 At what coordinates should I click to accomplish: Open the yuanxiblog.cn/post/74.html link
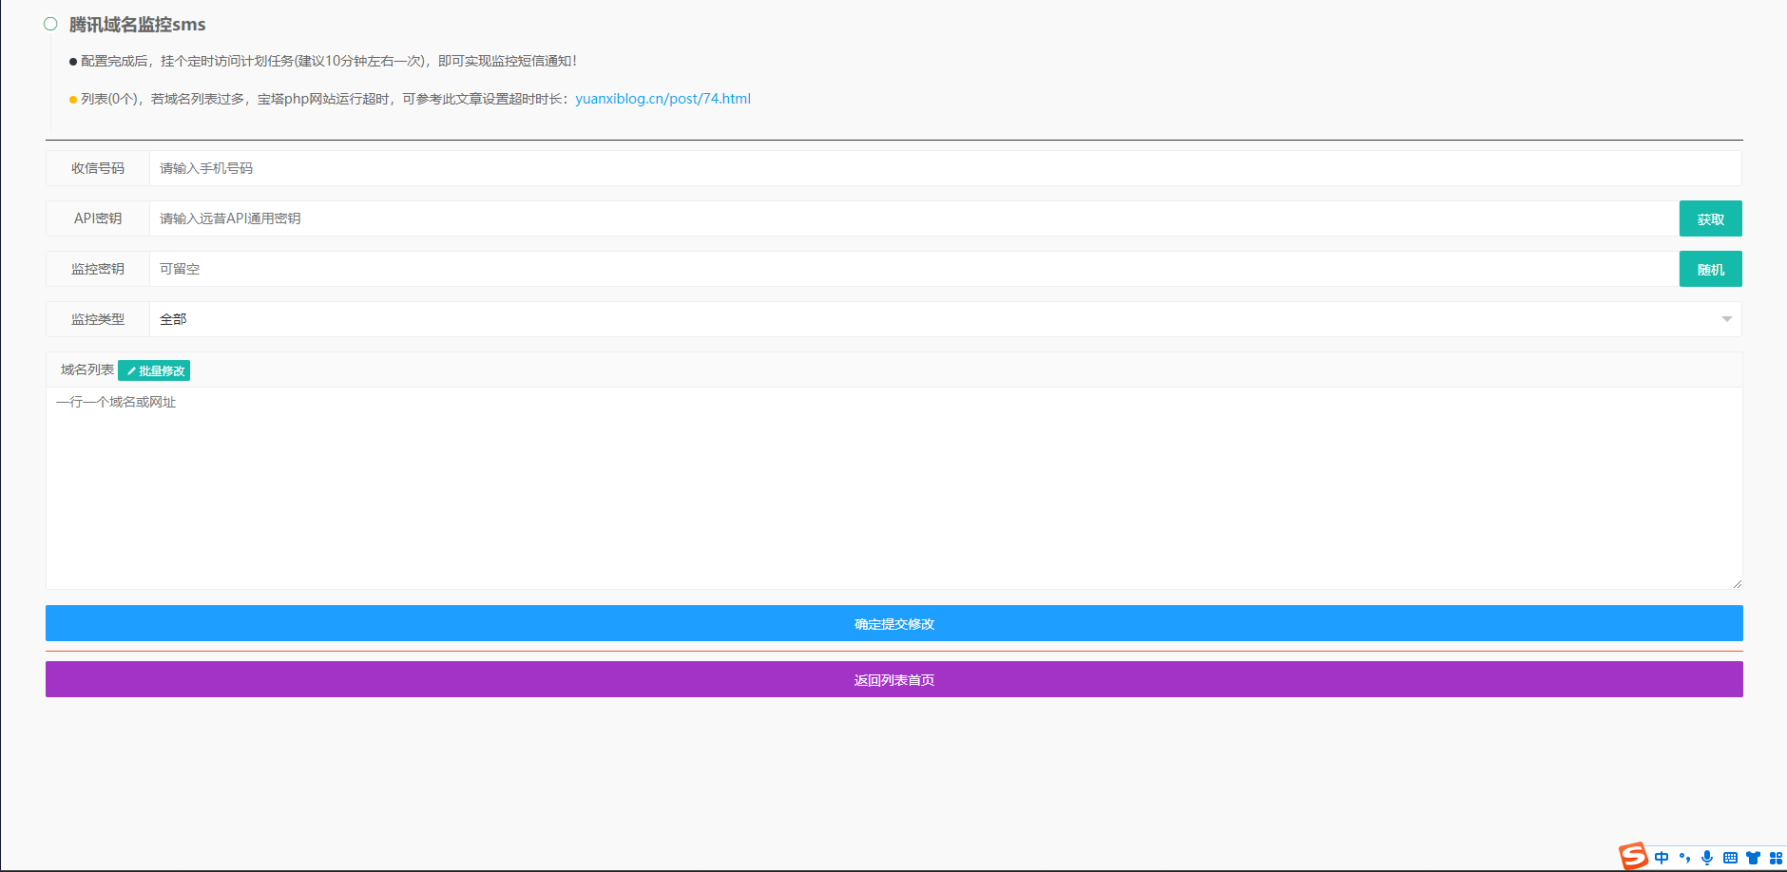tap(663, 99)
